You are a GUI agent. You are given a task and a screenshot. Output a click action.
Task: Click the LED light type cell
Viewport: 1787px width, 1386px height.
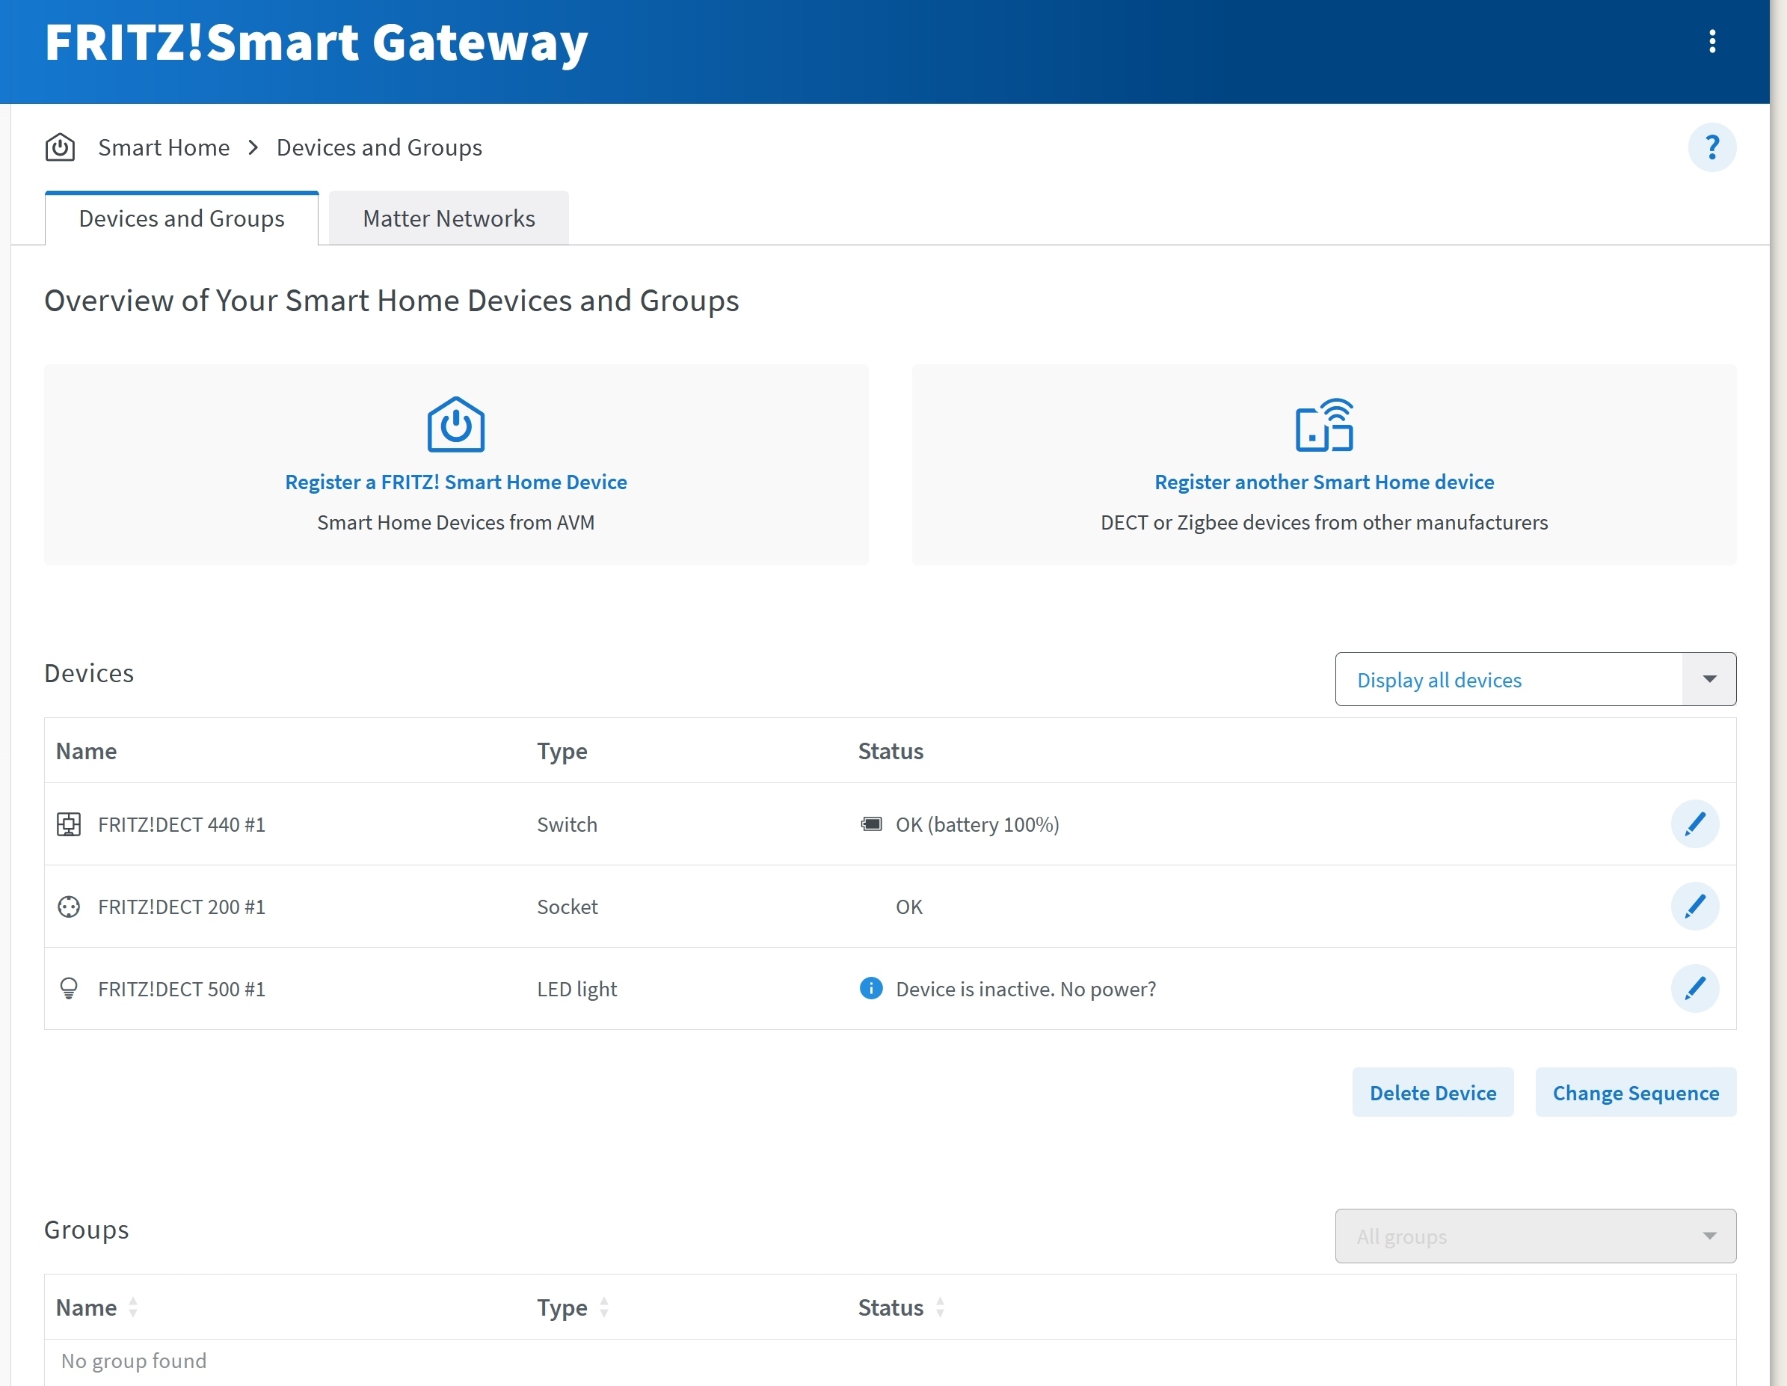pos(576,990)
